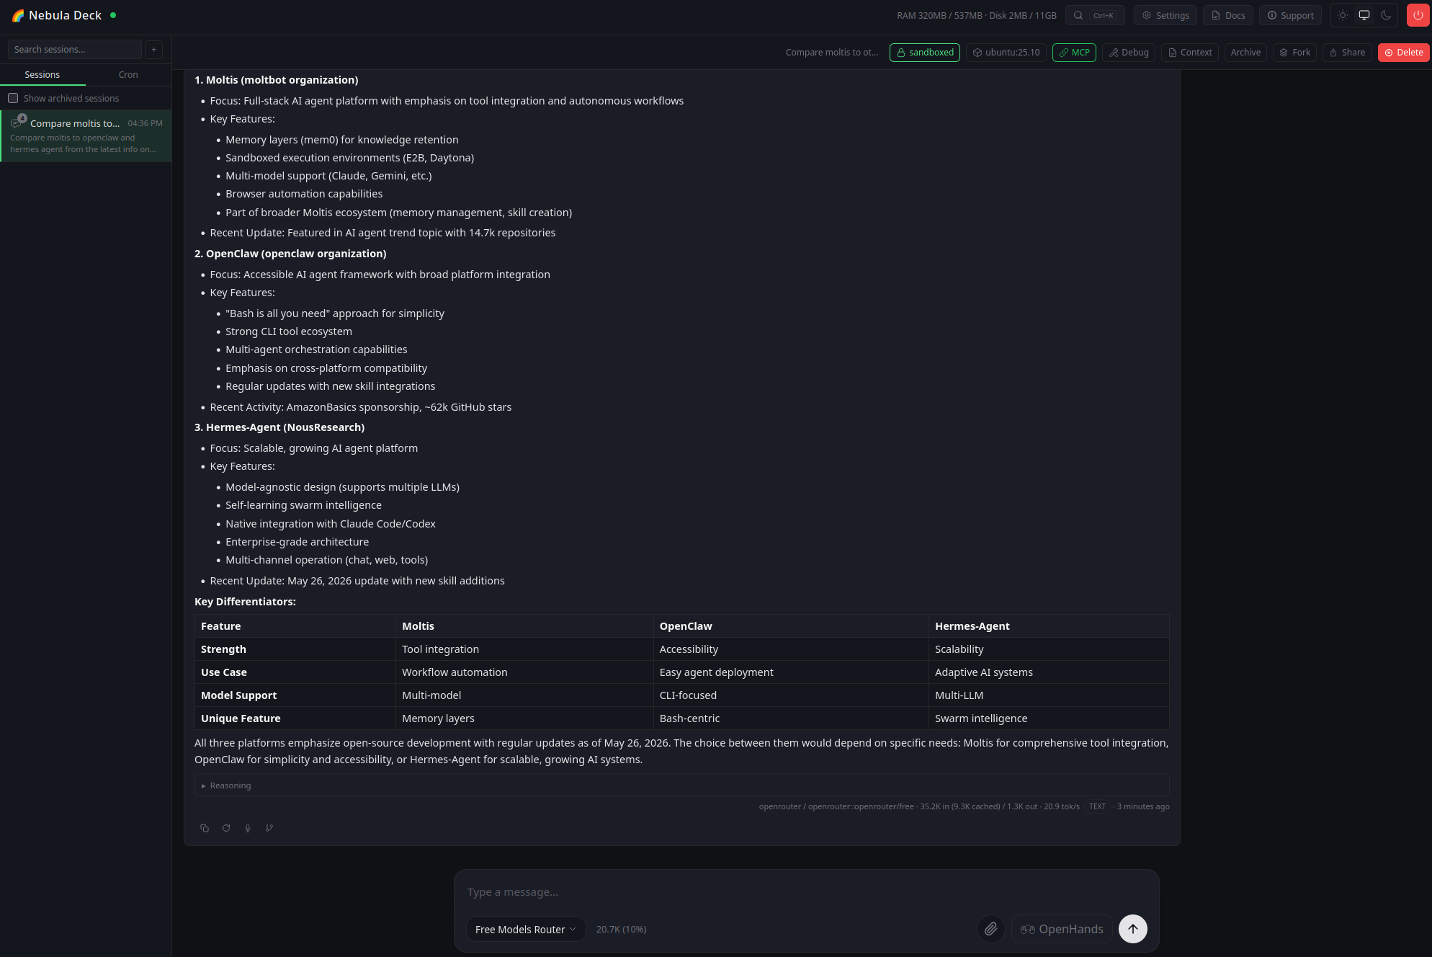The image size is (1432, 957).
Task: Delete this session
Action: [1403, 53]
